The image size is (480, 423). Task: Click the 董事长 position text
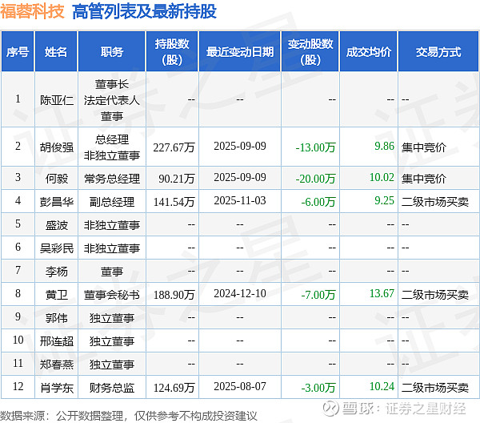click(112, 84)
